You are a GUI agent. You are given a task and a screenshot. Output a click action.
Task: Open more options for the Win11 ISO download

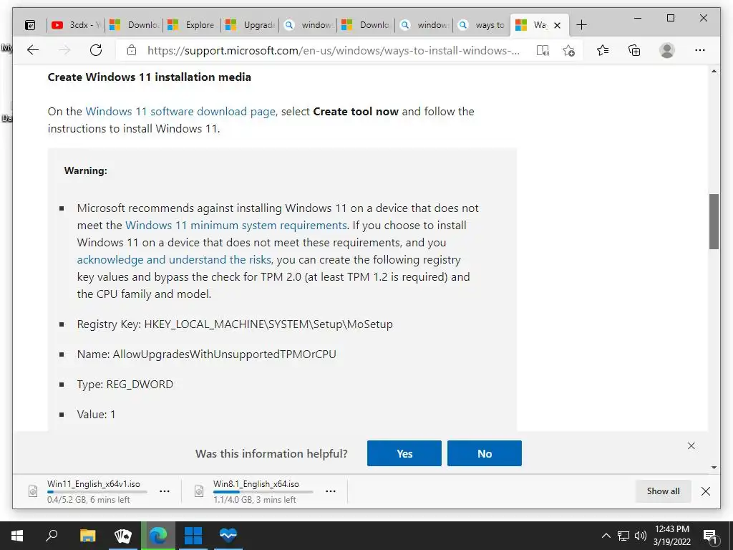pos(165,491)
